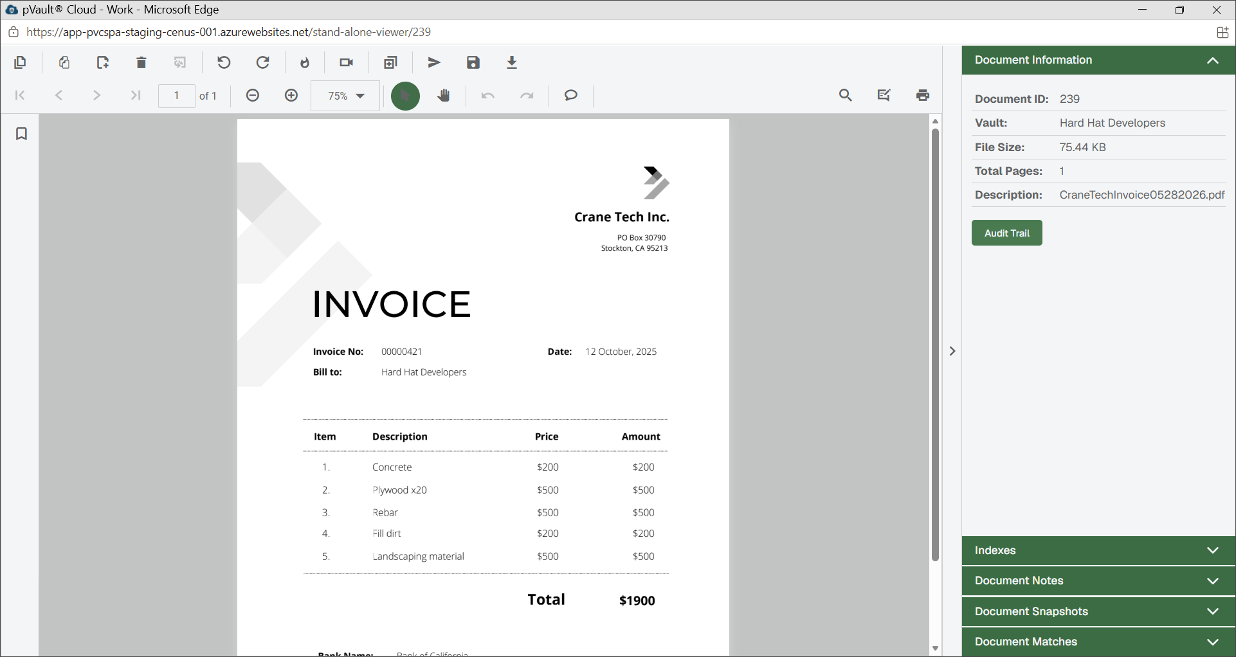
Task: Zoom out with the minus icon
Action: click(x=253, y=95)
